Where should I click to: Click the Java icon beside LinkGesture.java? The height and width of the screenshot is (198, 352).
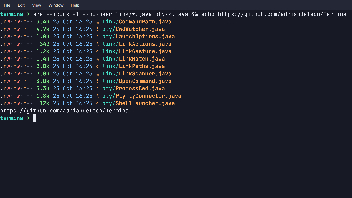click(x=97, y=51)
